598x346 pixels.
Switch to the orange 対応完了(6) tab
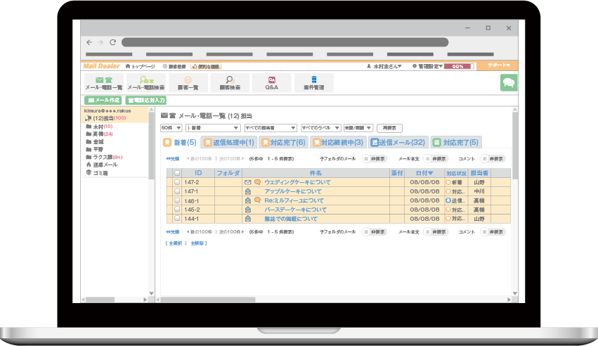pos(284,143)
